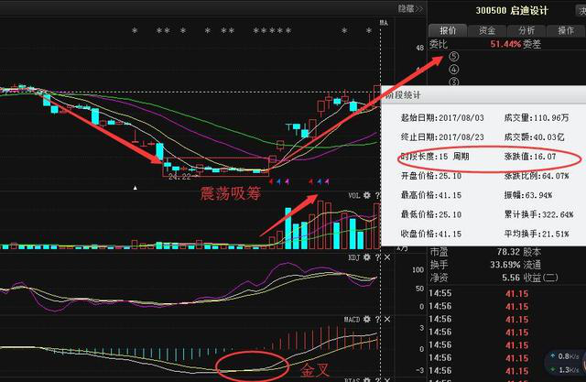586x382 pixels.
Task: Select sell level 5 circled number
Action: point(454,56)
